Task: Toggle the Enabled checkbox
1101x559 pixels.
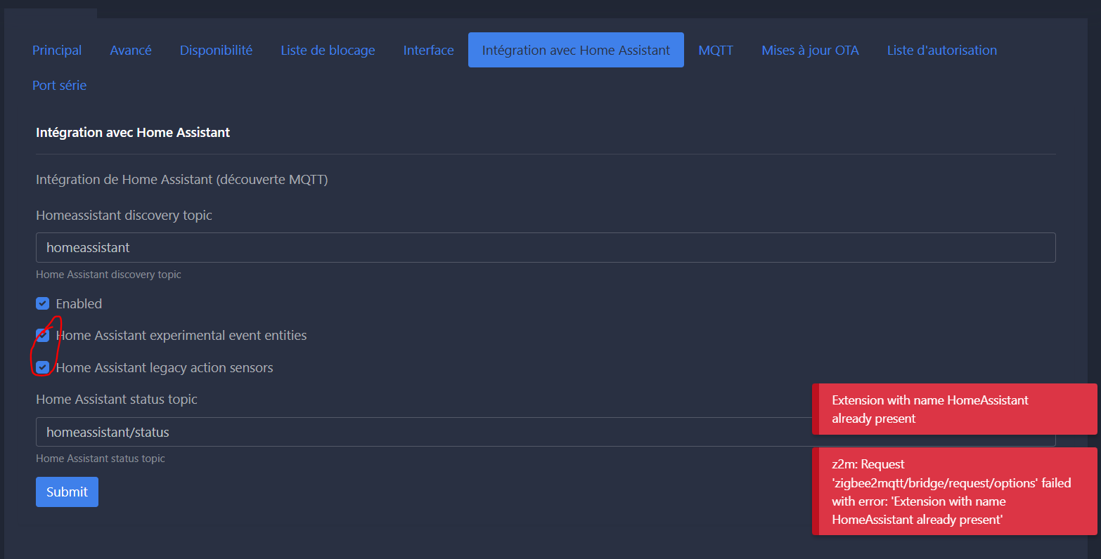Action: [43, 303]
